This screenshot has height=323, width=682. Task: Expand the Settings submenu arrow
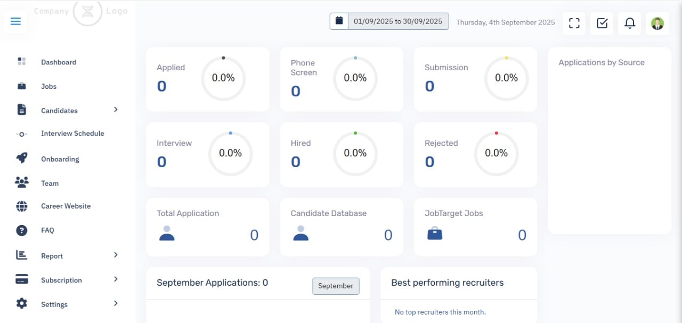(116, 304)
